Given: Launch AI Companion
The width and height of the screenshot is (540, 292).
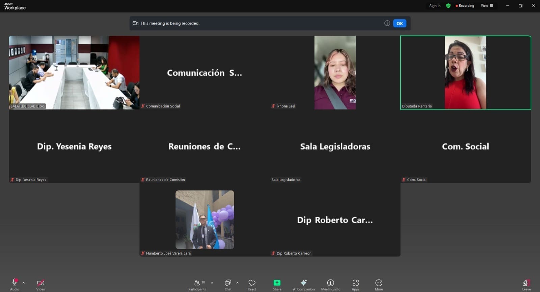Looking at the screenshot, I should pos(303,284).
